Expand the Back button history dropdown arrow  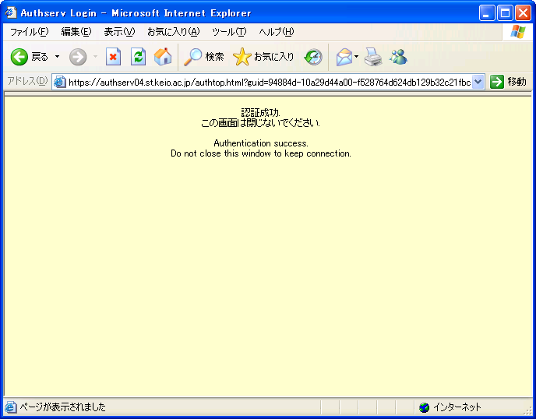pyautogui.click(x=57, y=57)
